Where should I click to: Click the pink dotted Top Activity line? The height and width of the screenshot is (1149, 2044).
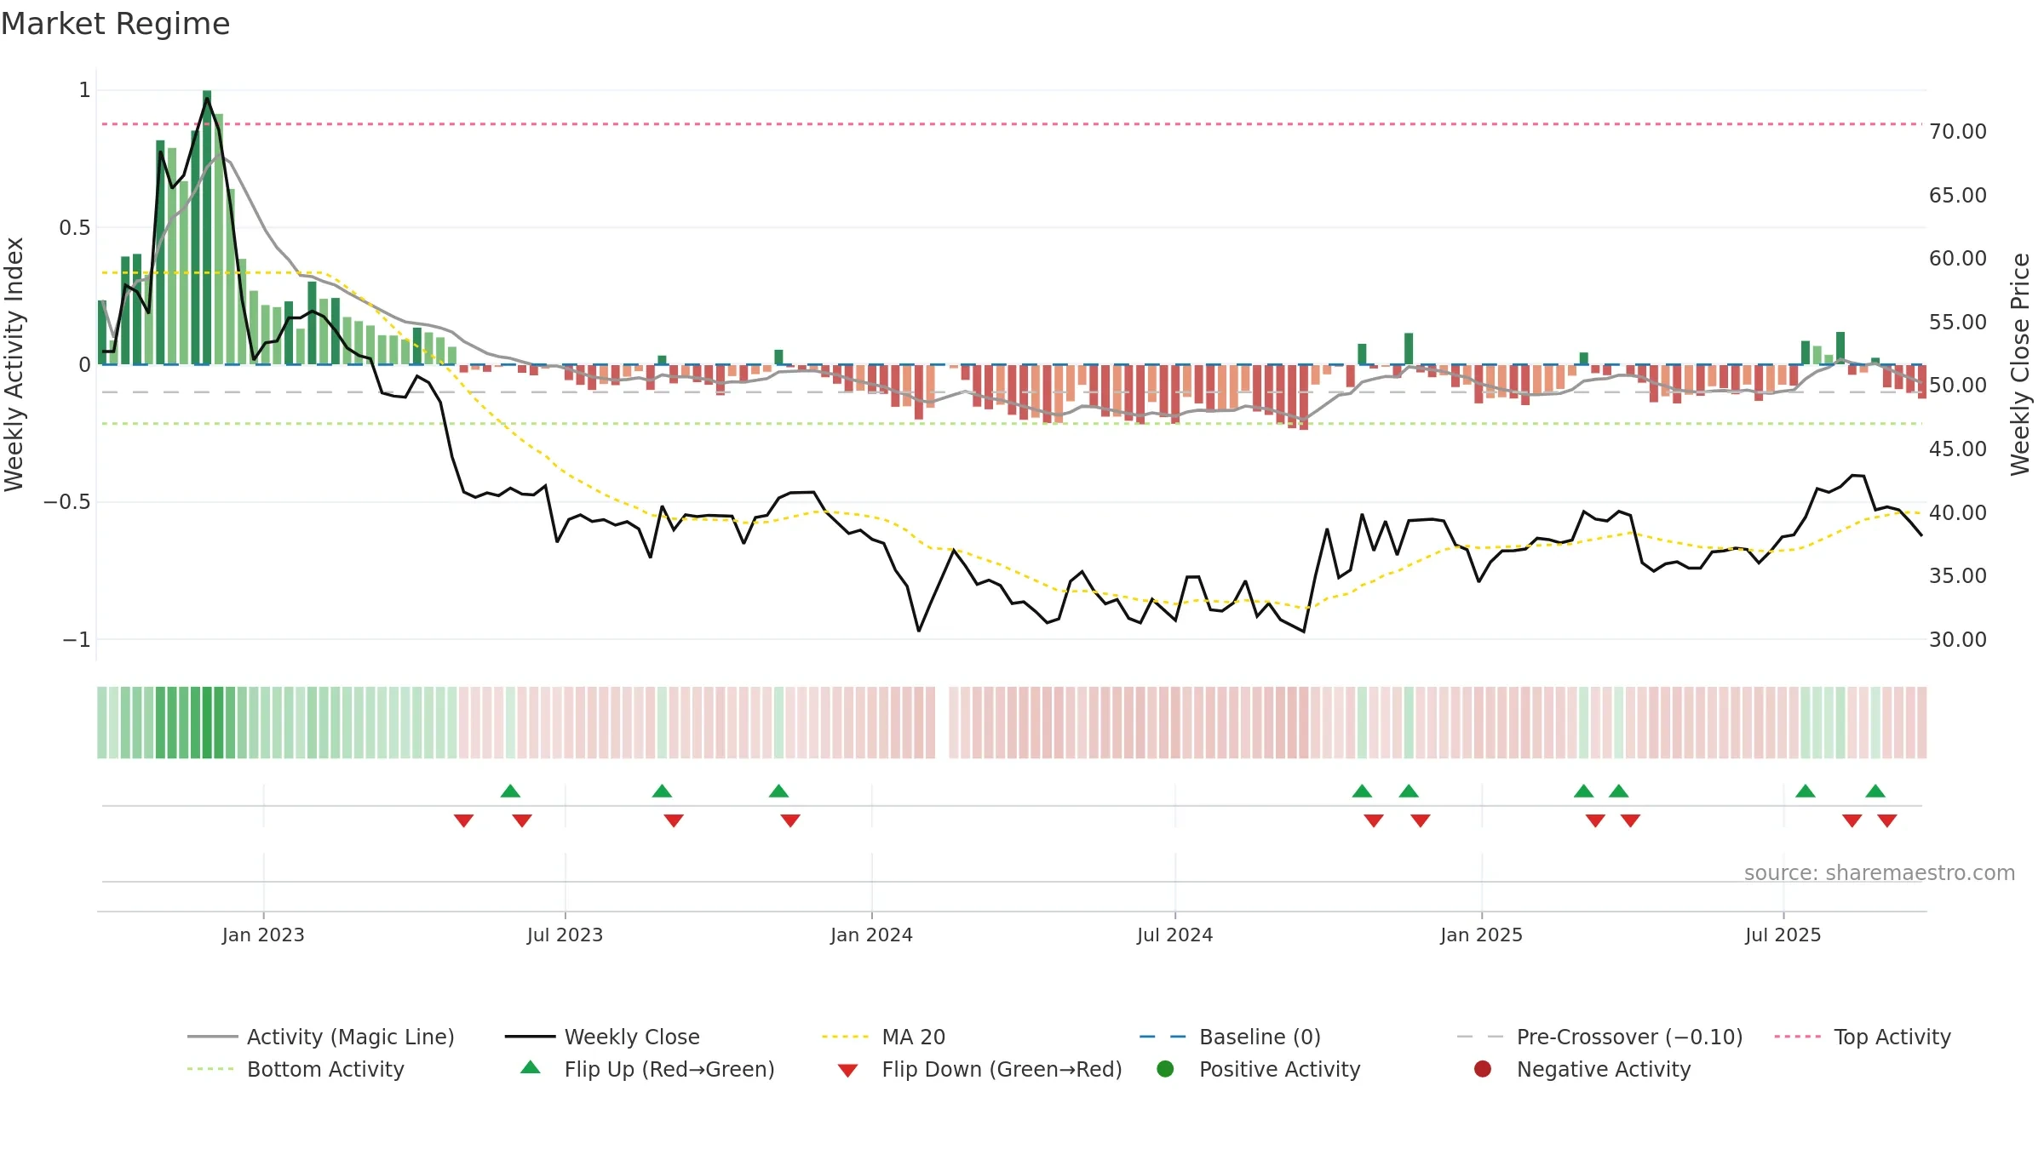coord(1012,124)
